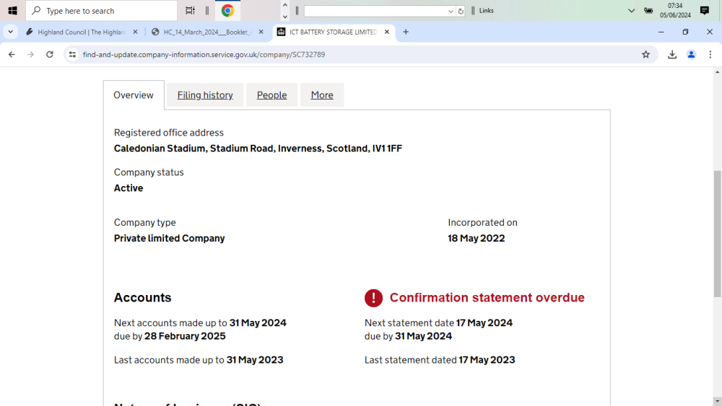Open the Filing history tab
This screenshot has height=406, width=722.
[x=205, y=95]
